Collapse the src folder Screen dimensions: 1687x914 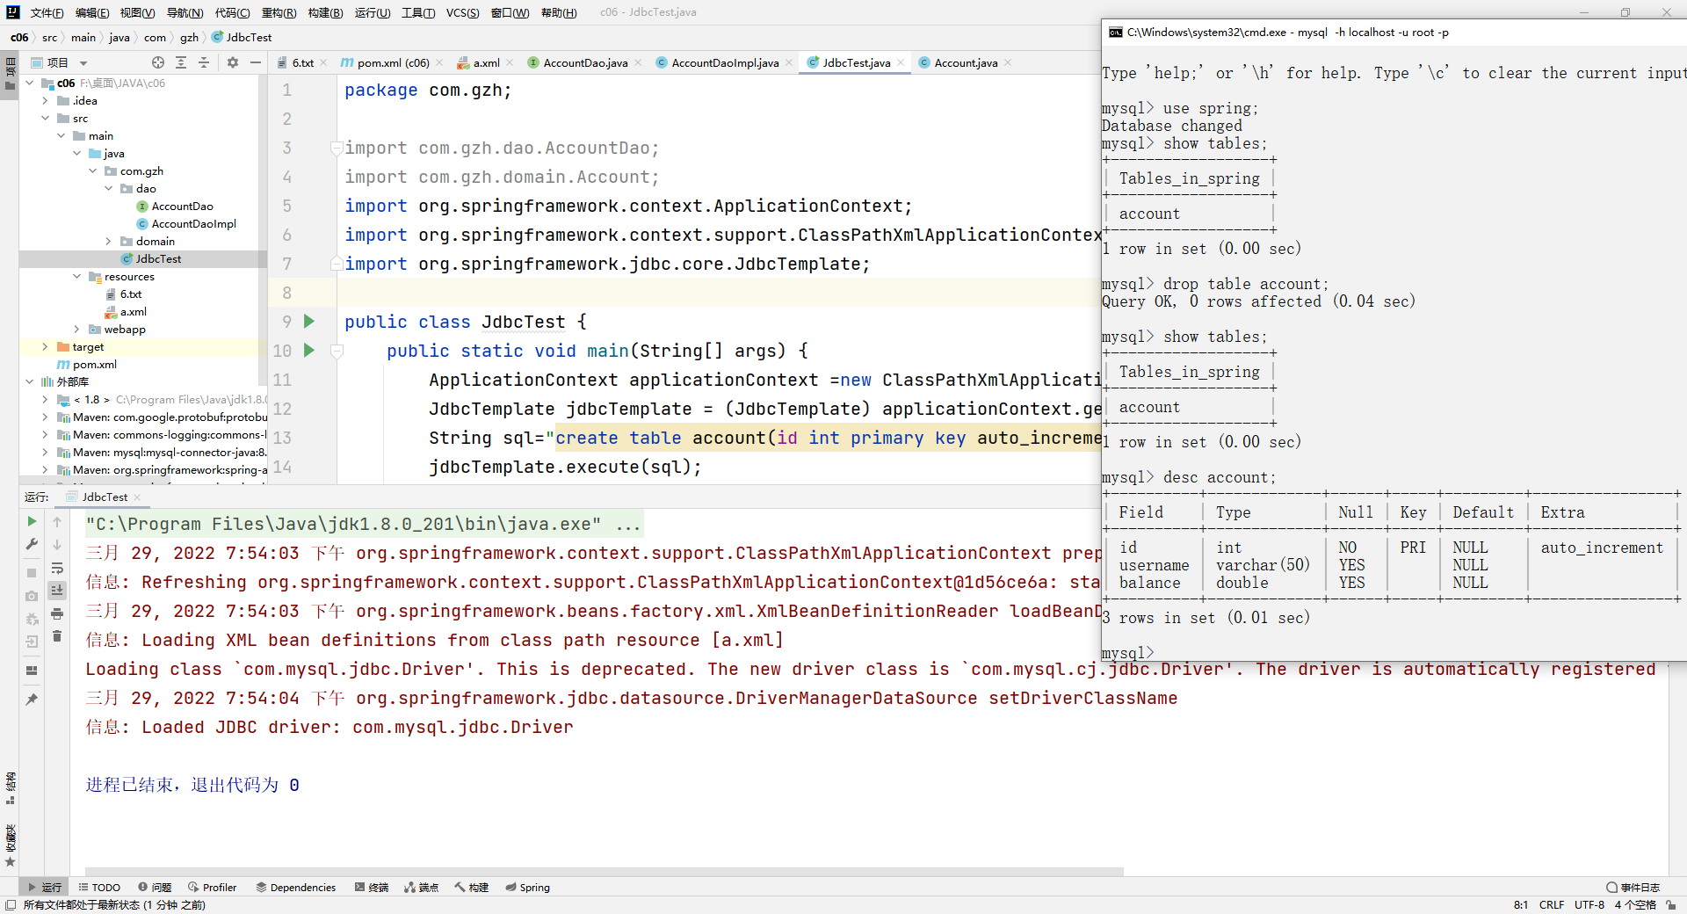(46, 119)
